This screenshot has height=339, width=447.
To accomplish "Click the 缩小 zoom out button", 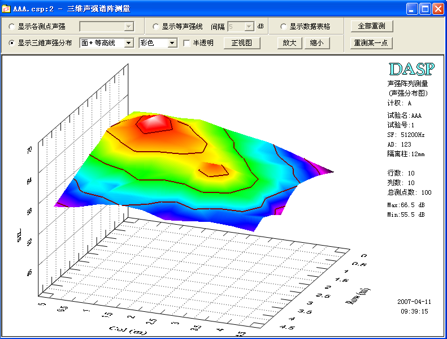I will [316, 43].
